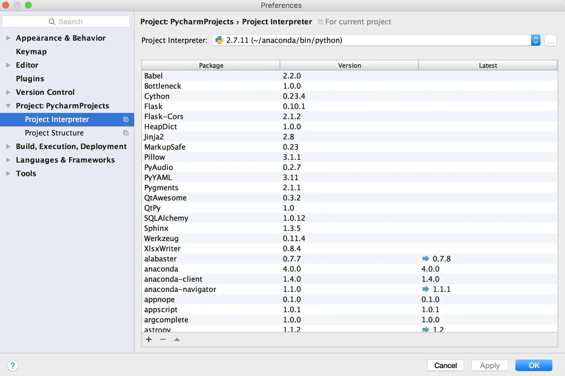The width and height of the screenshot is (565, 376).
Task: Click copy icon on Project Structure row
Action: tap(126, 133)
